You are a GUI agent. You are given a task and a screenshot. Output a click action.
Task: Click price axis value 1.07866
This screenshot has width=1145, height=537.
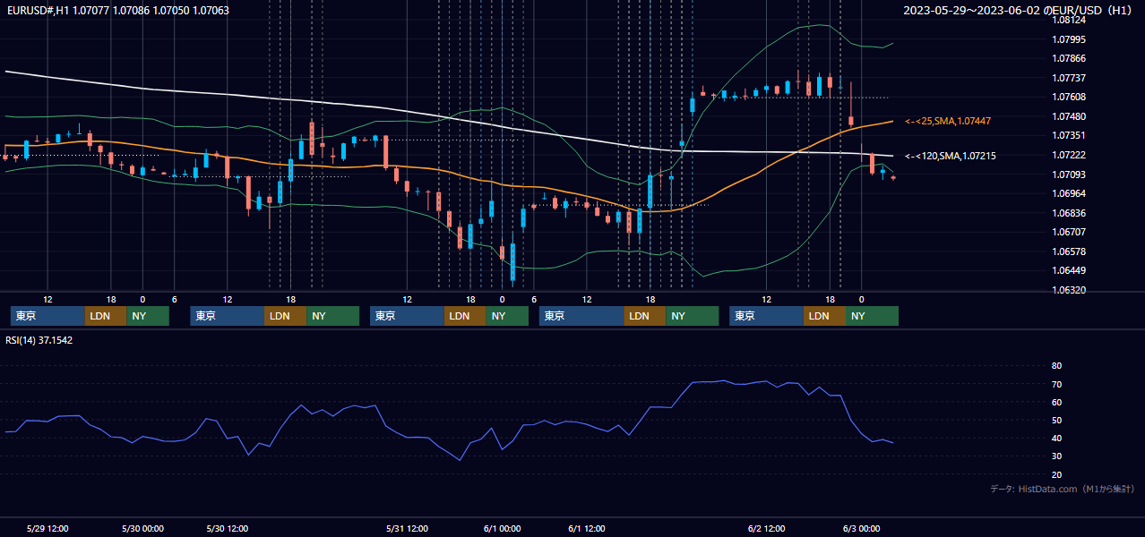point(1068,58)
